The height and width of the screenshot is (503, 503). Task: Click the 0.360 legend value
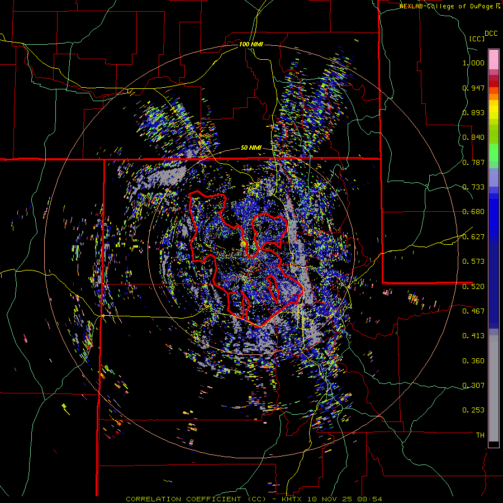click(x=473, y=361)
